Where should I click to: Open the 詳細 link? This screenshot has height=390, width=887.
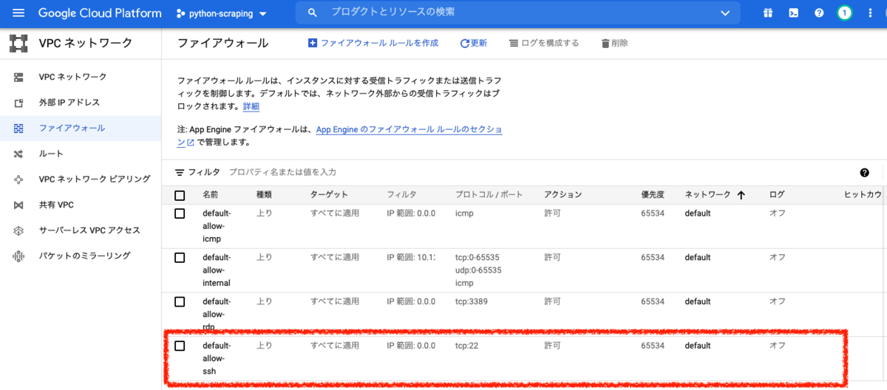(x=251, y=106)
